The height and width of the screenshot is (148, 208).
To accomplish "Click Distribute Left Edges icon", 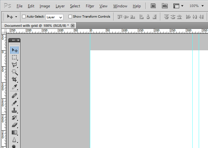I will (188, 17).
